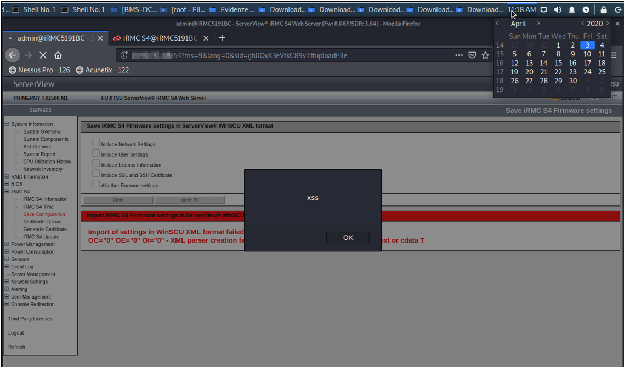Switch to iRMC S4@iRMC5191BC tab
This screenshot has height=367, width=624.
160,38
